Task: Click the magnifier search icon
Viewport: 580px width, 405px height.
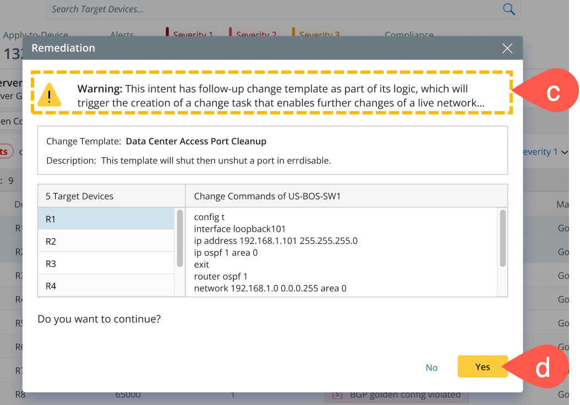Action: coord(509,9)
